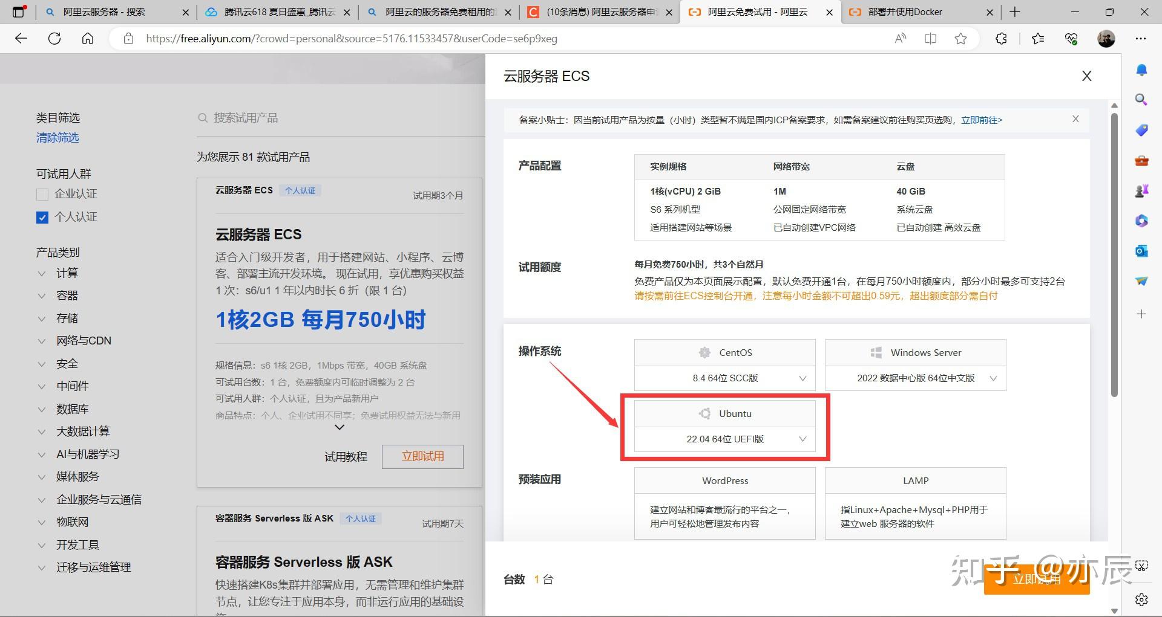Open sidebar notifications bell
This screenshot has width=1162, height=617.
coord(1141,70)
